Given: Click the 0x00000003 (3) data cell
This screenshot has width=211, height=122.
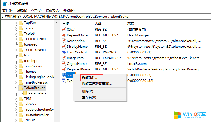Looking at the screenshot, I should click(x=139, y=75).
